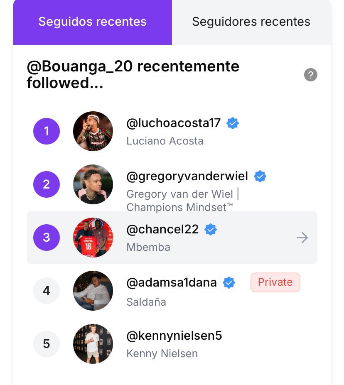
Task: Click the purple number 1 rank badge
Action: coord(47,131)
